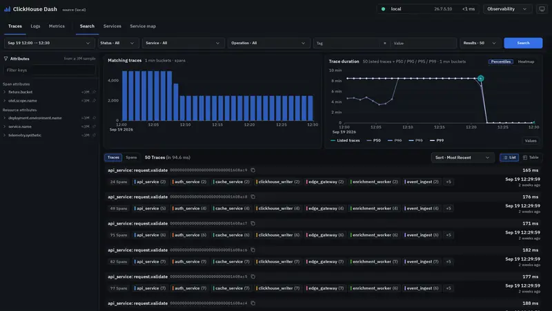Open the Service - All dropdown

coord(183,43)
